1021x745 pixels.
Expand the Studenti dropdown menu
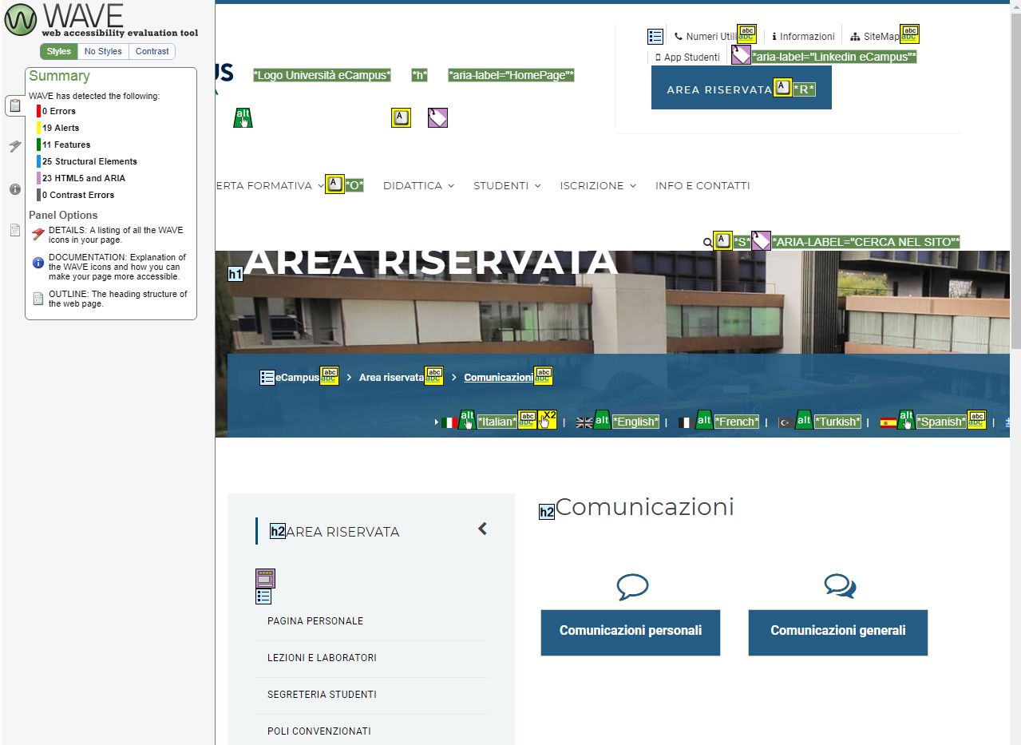pos(507,185)
